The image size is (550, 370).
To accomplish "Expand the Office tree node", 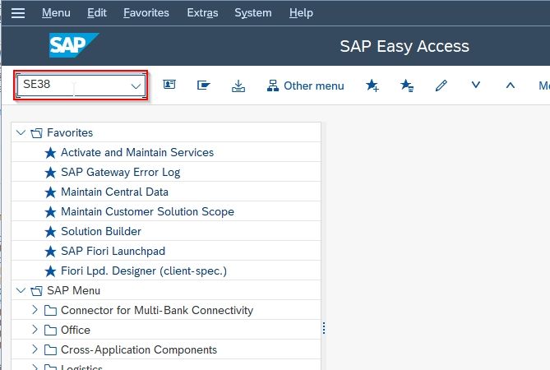I will tap(35, 330).
